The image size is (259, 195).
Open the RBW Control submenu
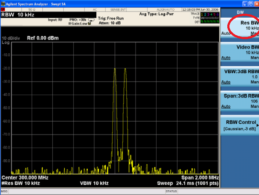[x=241, y=125]
